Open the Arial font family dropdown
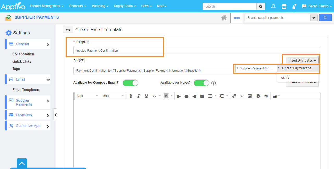This screenshot has height=169, width=334. tap(87, 96)
